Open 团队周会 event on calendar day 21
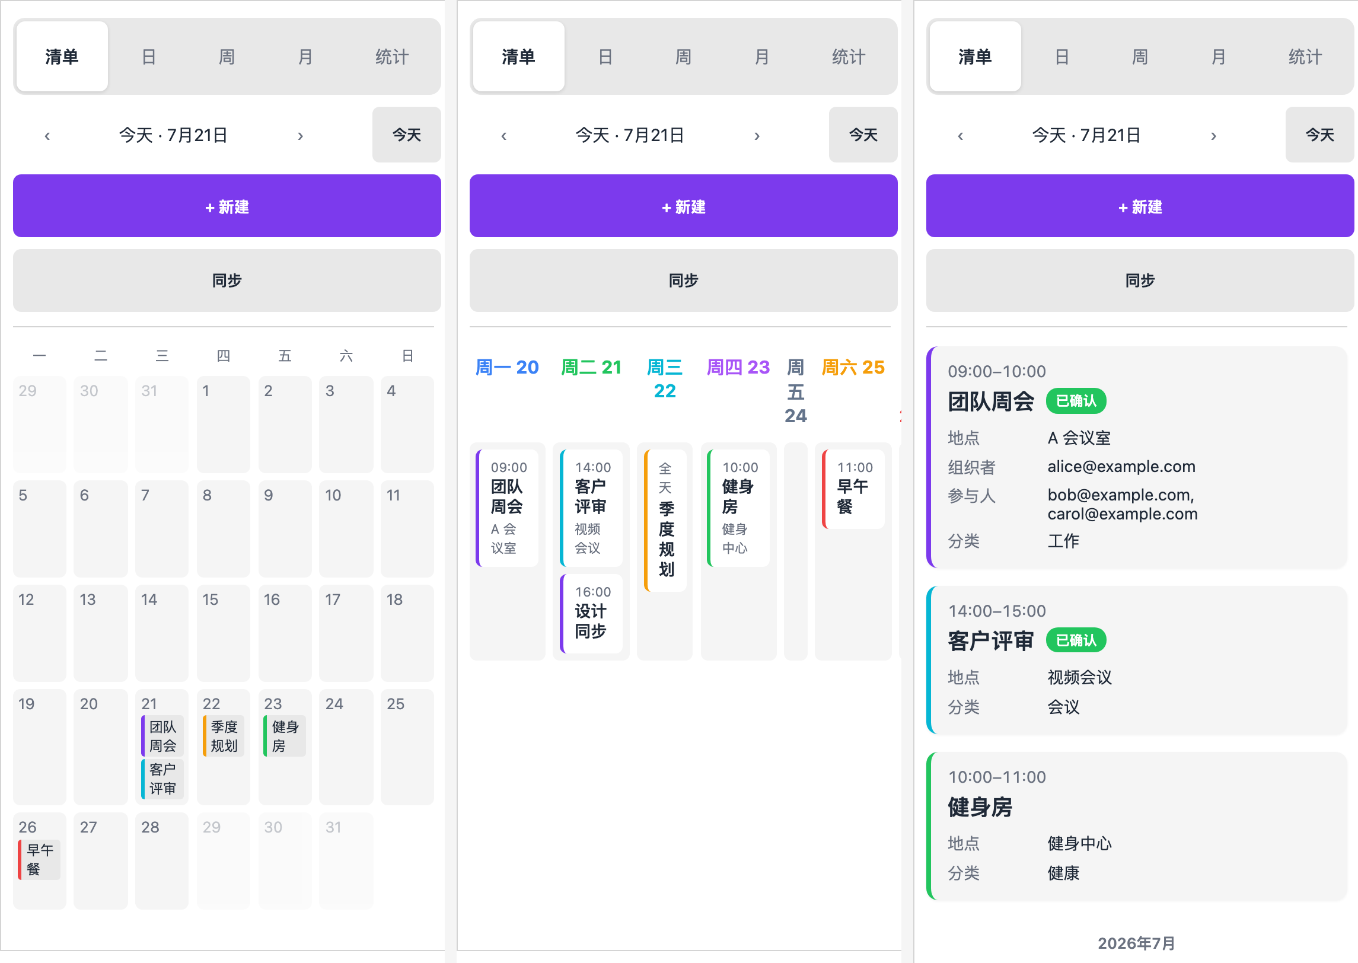 pos(162,736)
